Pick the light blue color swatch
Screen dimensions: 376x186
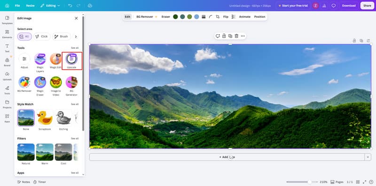click(x=196, y=17)
